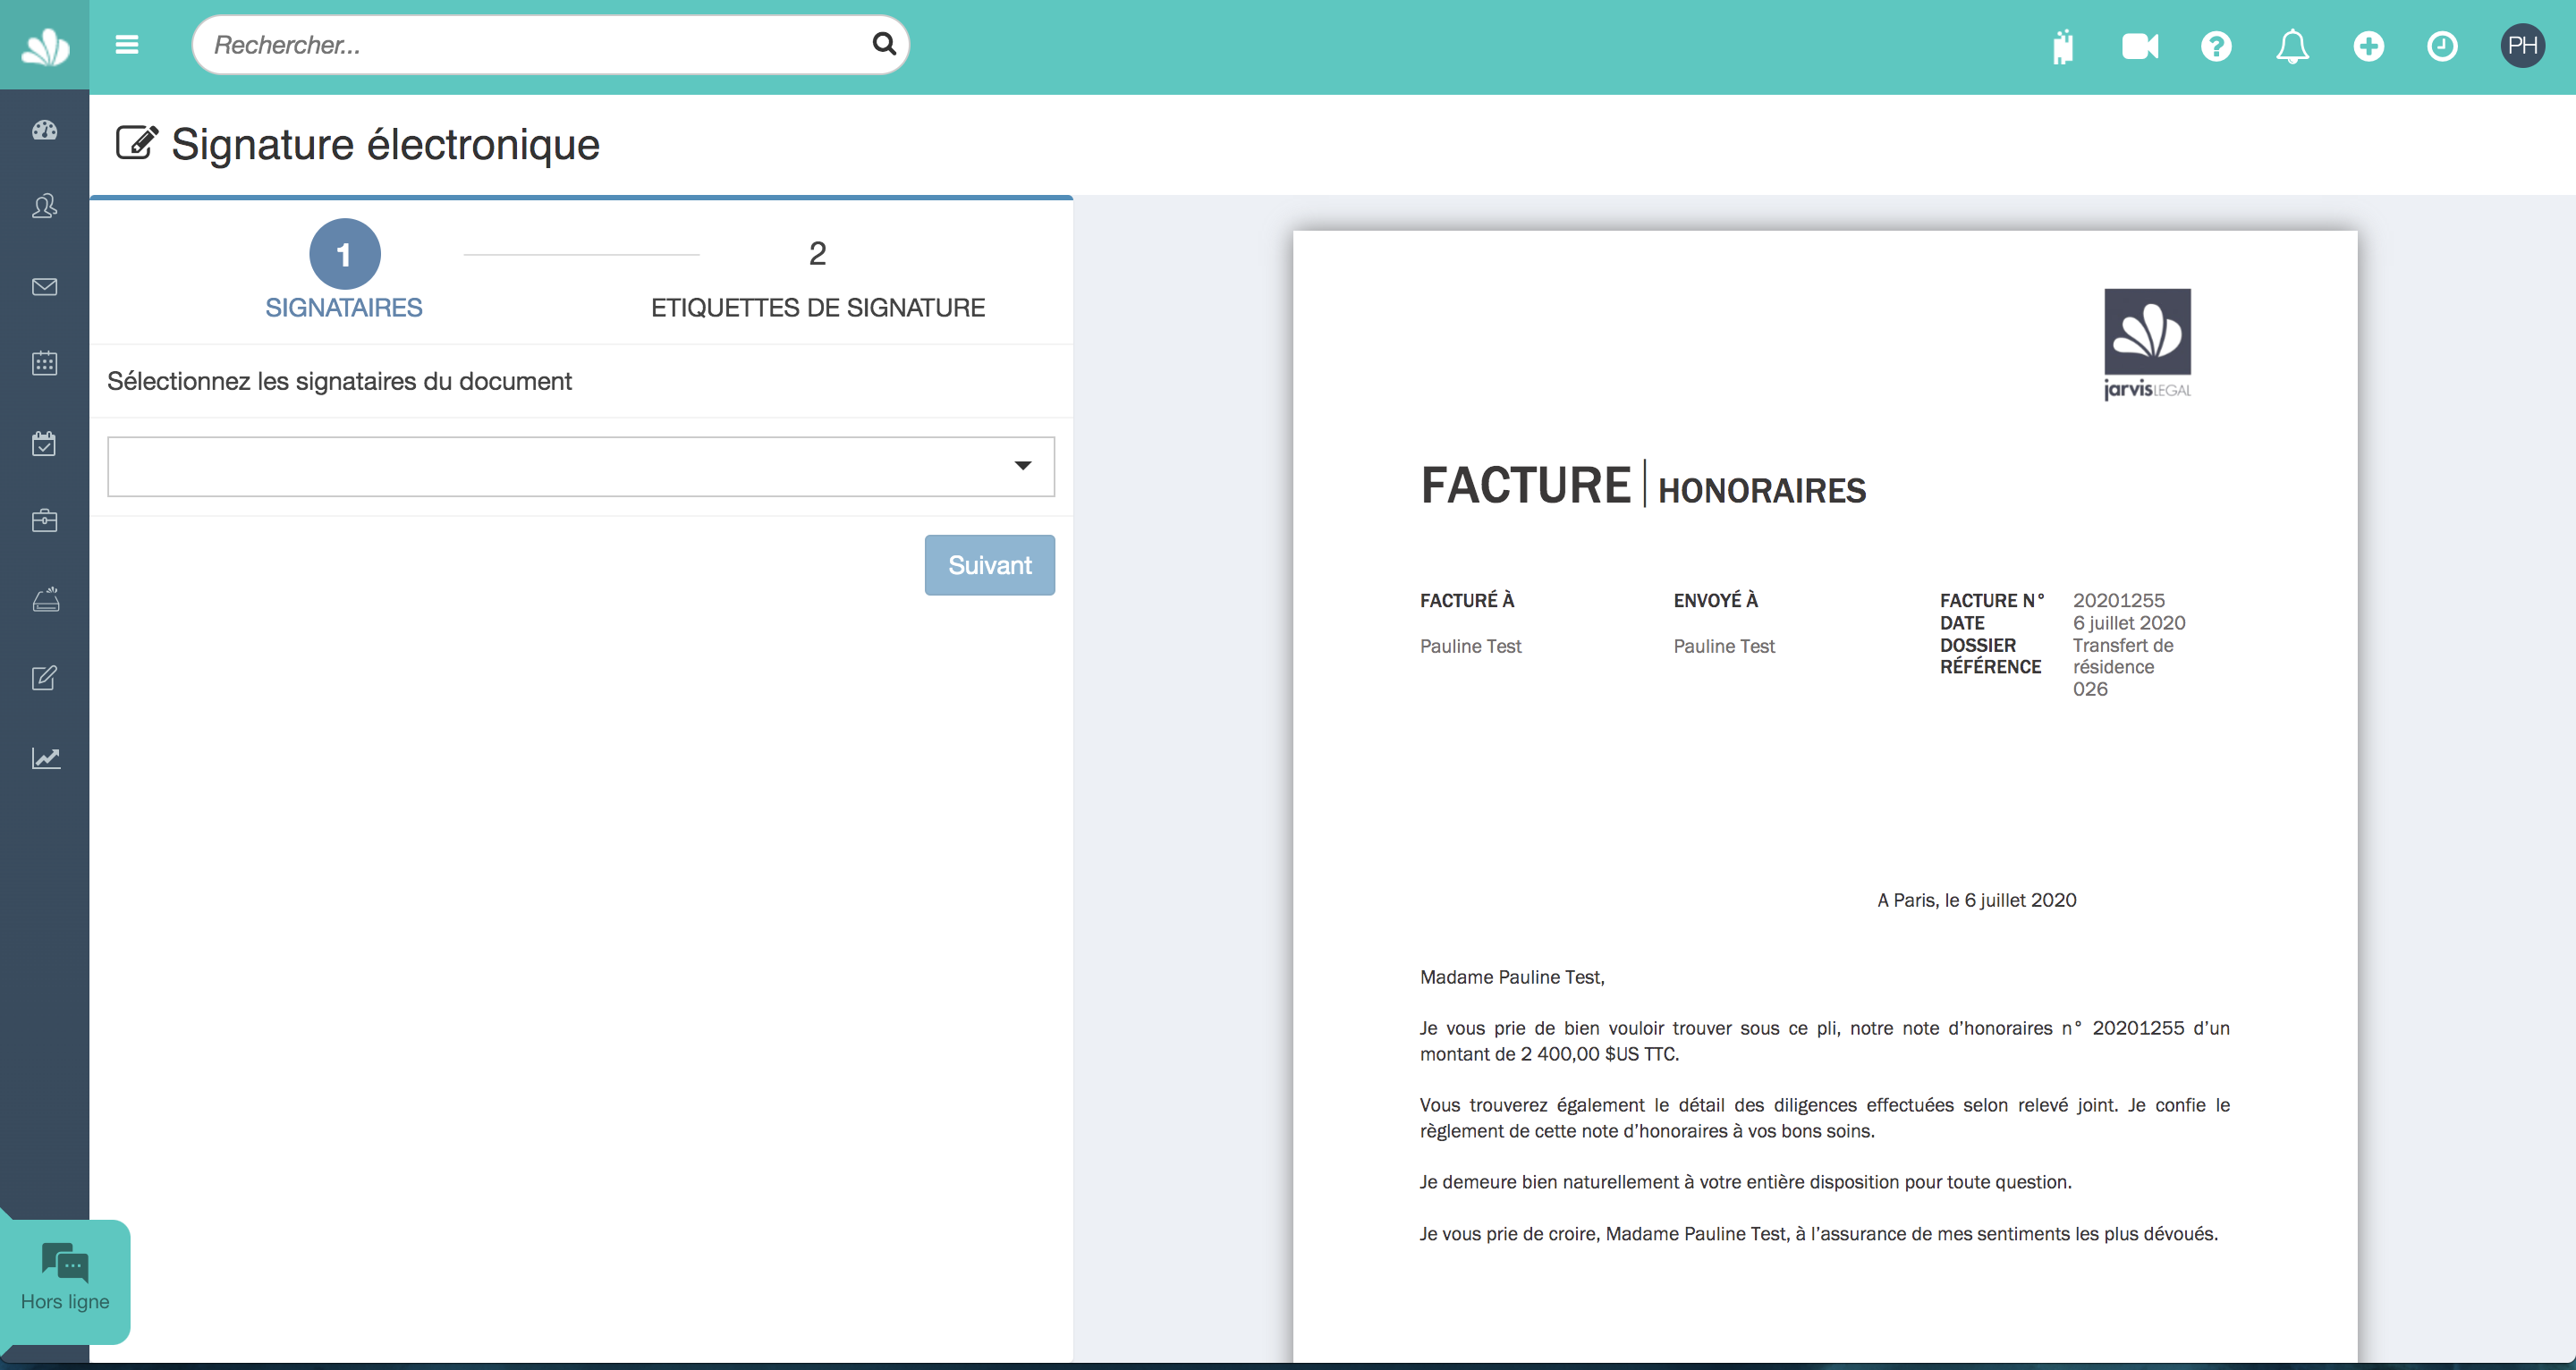Click 'Madame Pauline Test,' salutation
Image resolution: width=2576 pixels, height=1370 pixels.
[1512, 977]
